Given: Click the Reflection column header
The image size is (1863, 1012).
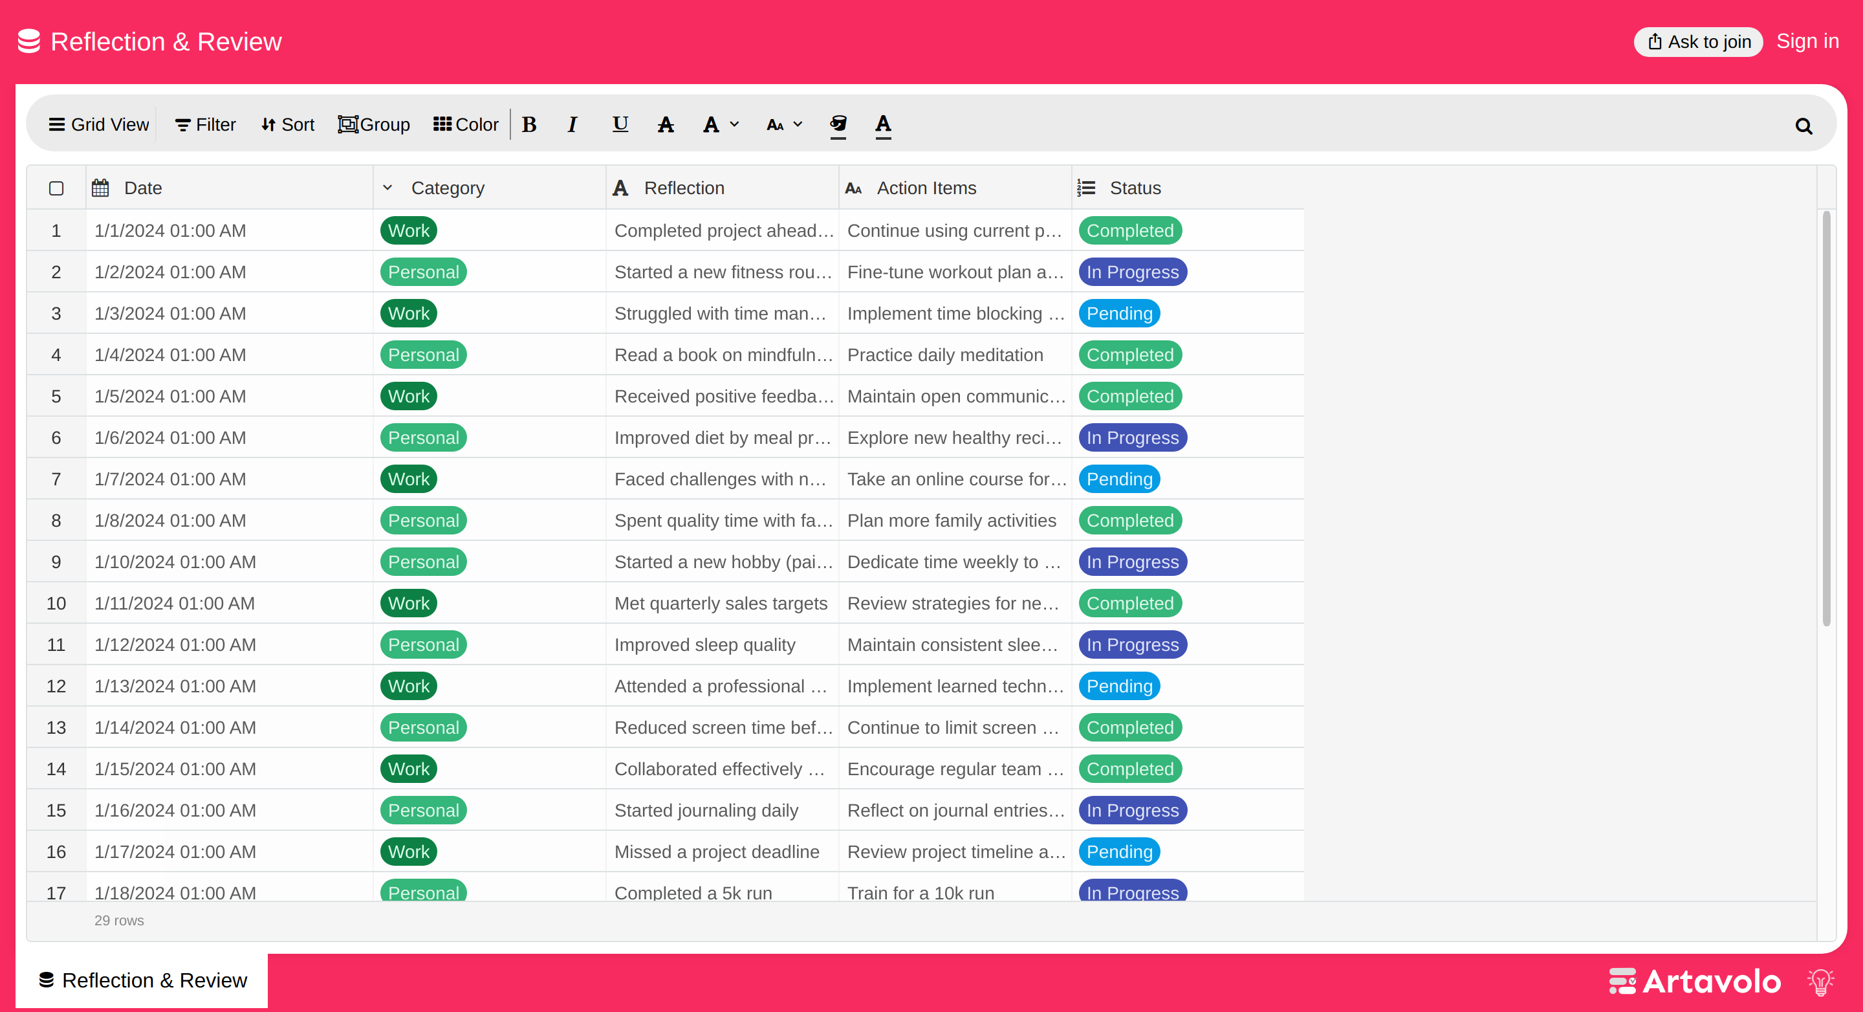Looking at the screenshot, I should pos(722,188).
